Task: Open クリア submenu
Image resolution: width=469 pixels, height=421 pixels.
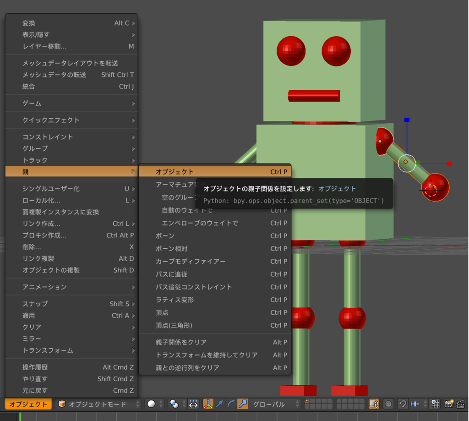Action: click(x=71, y=327)
